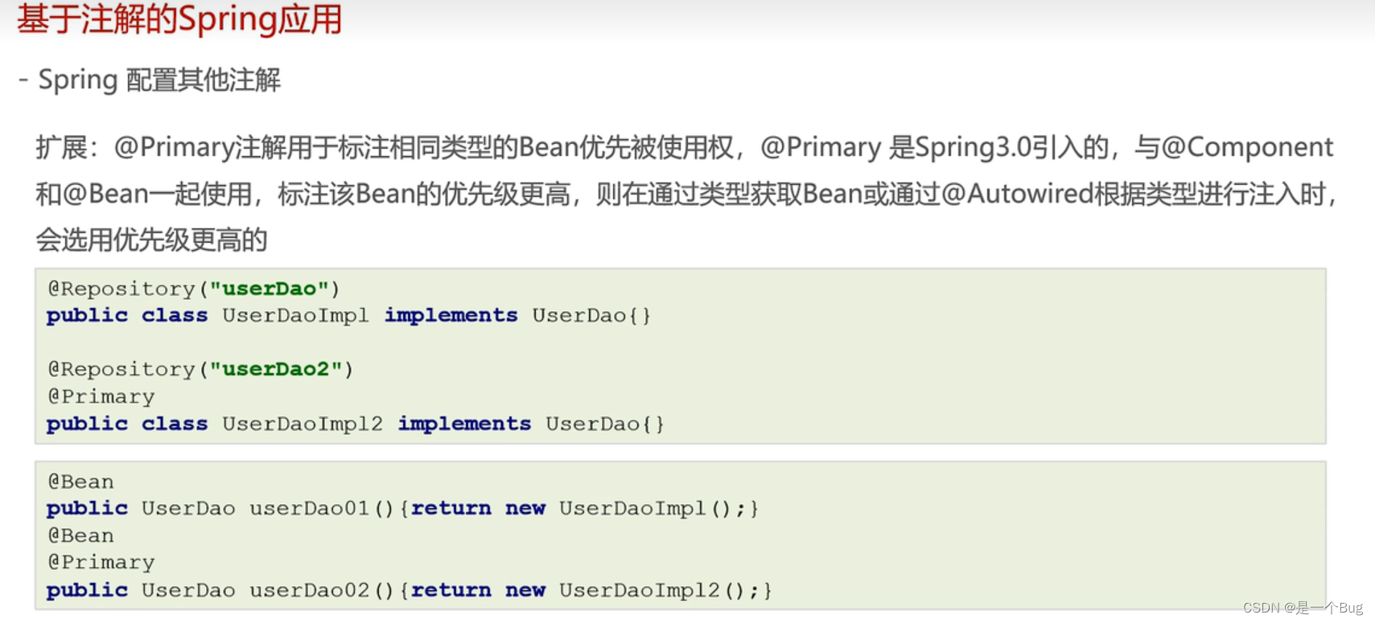Click the subtitle Spring 配置其他注解
Viewport: 1375px width, 623px height.
pos(159,80)
